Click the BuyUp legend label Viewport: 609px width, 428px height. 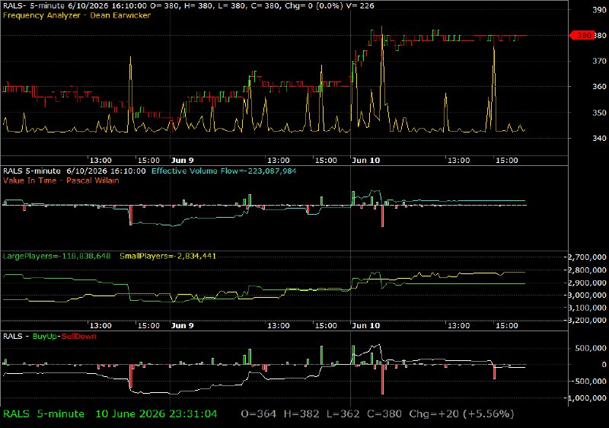(x=45, y=337)
